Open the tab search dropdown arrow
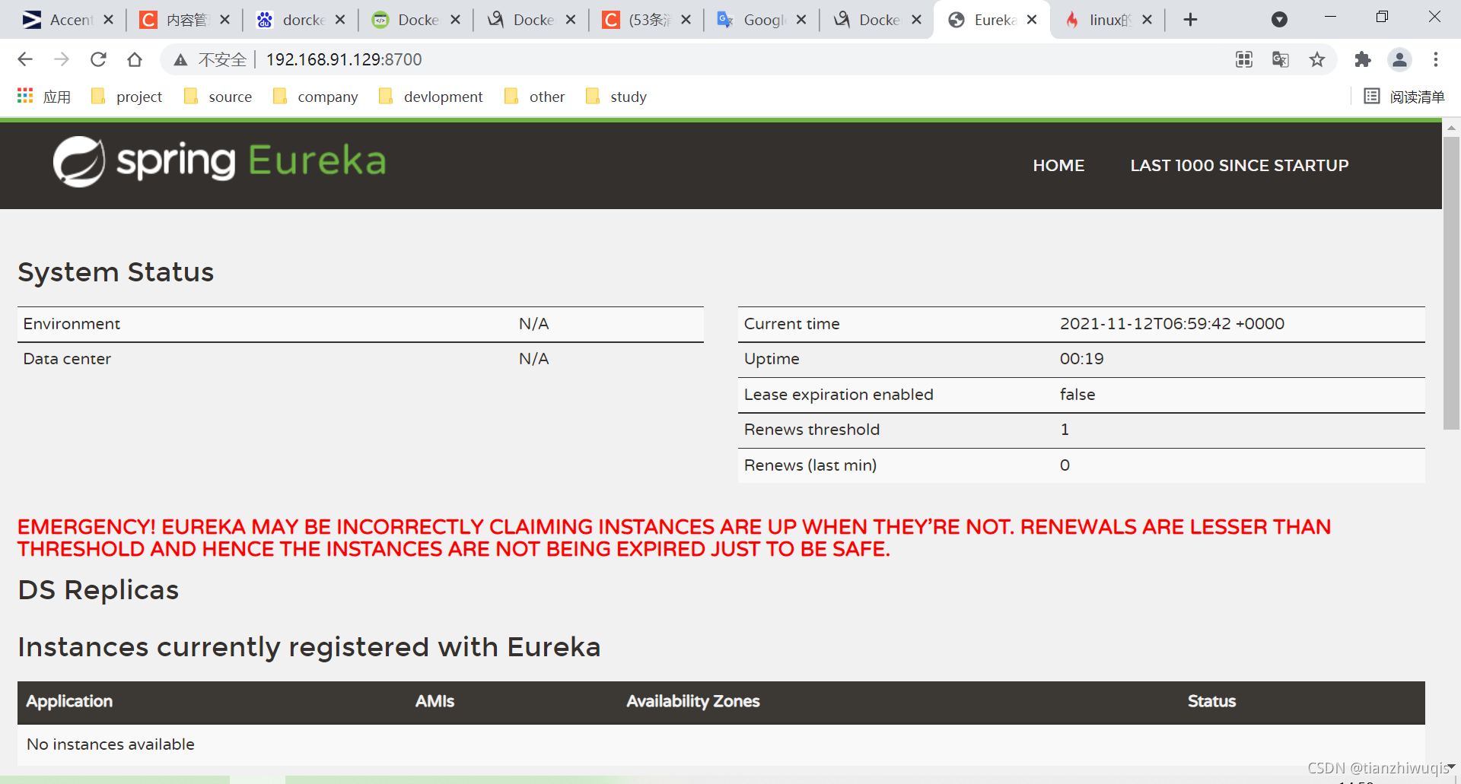The width and height of the screenshot is (1461, 784). 1280,20
